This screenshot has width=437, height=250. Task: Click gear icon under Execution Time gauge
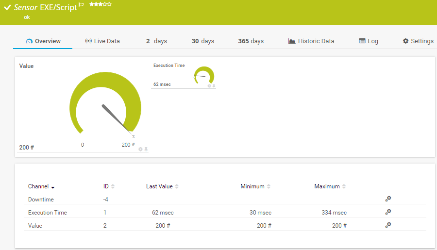[x=209, y=85]
